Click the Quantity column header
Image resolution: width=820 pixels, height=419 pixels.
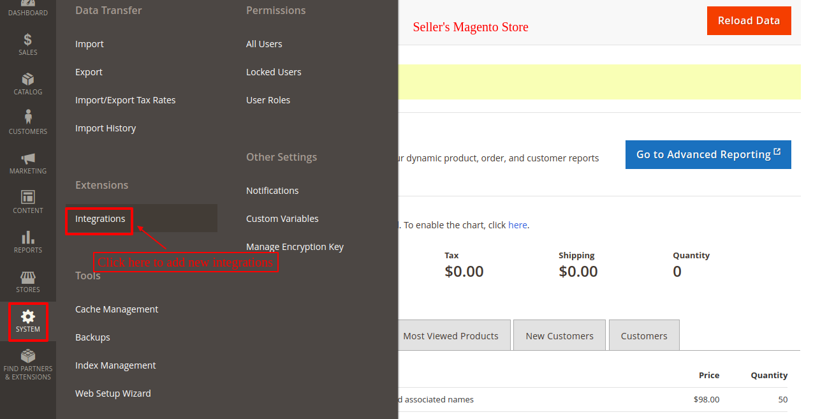[769, 375]
